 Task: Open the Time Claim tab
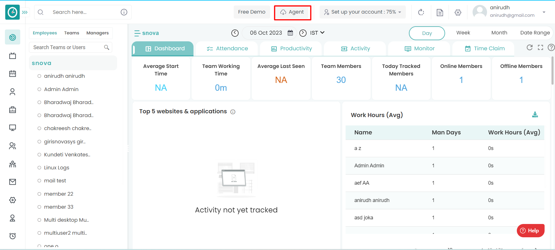click(484, 49)
